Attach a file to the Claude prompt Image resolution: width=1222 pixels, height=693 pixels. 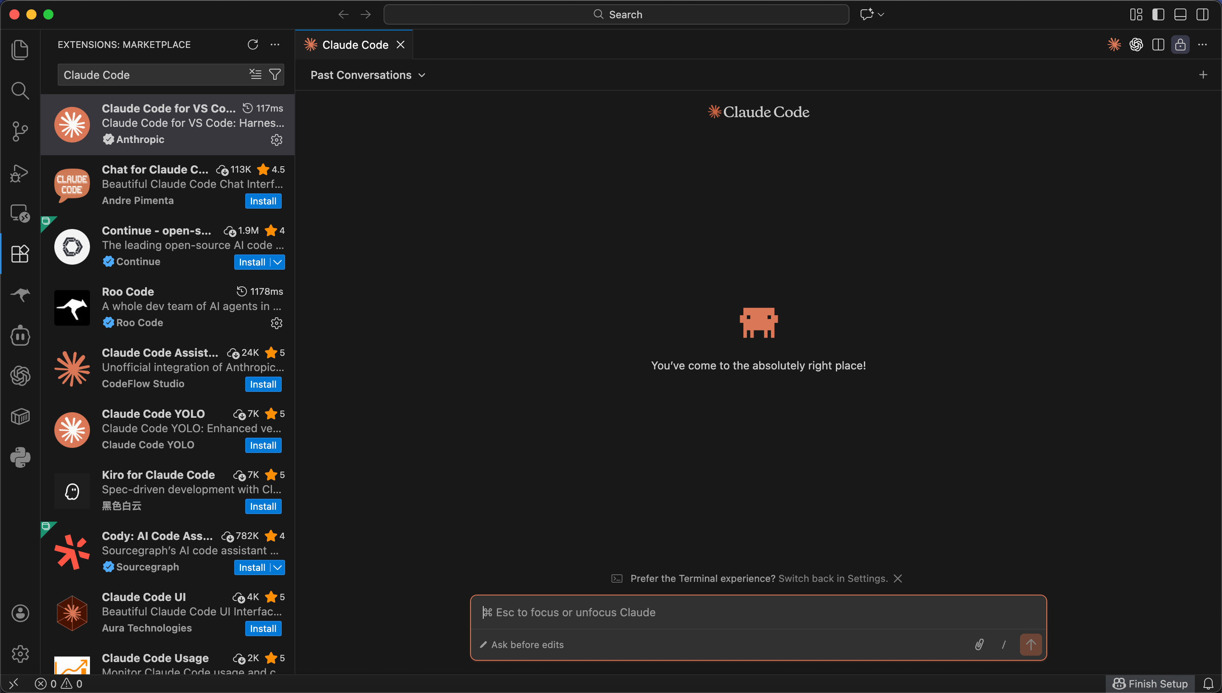click(x=979, y=645)
